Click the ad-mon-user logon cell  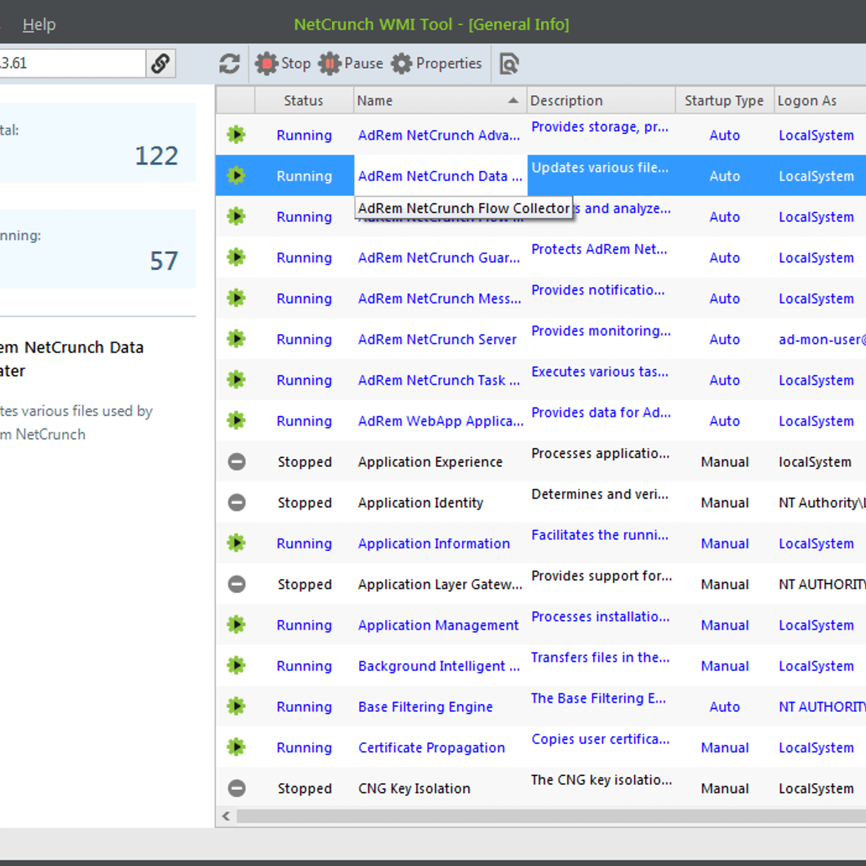(x=822, y=339)
